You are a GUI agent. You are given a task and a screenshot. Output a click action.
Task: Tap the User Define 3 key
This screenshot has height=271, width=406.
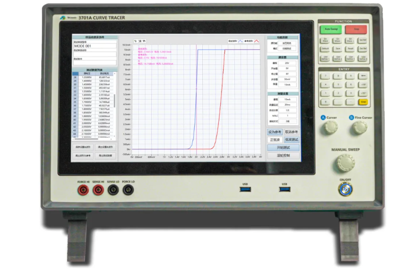350,58
